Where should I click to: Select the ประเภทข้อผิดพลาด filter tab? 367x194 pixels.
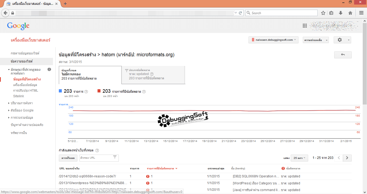[x=153, y=75]
